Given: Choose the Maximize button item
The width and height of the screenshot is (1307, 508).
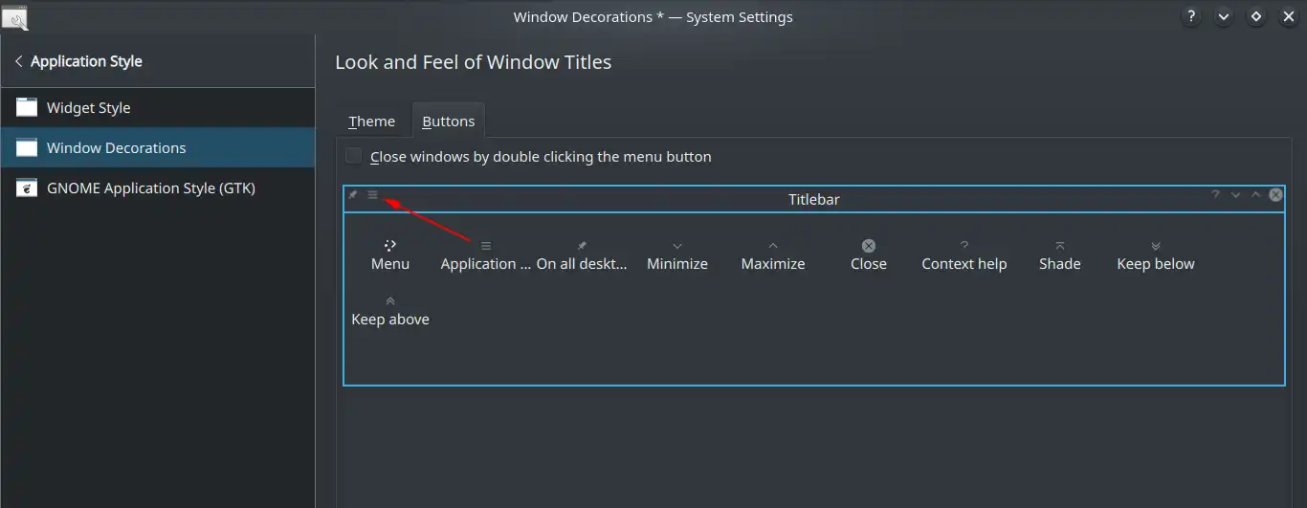Looking at the screenshot, I should coord(773,255).
